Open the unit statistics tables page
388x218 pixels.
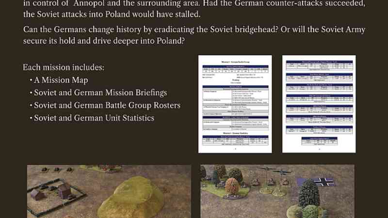pos(319,104)
